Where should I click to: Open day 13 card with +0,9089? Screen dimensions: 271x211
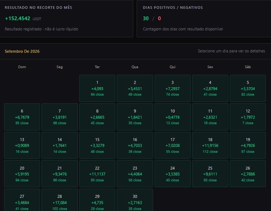click(22, 145)
